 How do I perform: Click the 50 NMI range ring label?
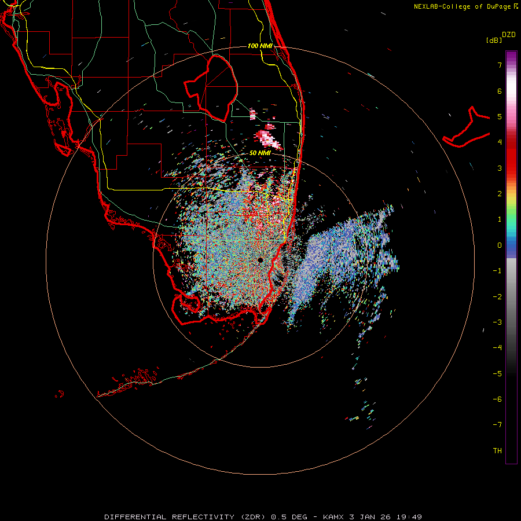pyautogui.click(x=260, y=153)
